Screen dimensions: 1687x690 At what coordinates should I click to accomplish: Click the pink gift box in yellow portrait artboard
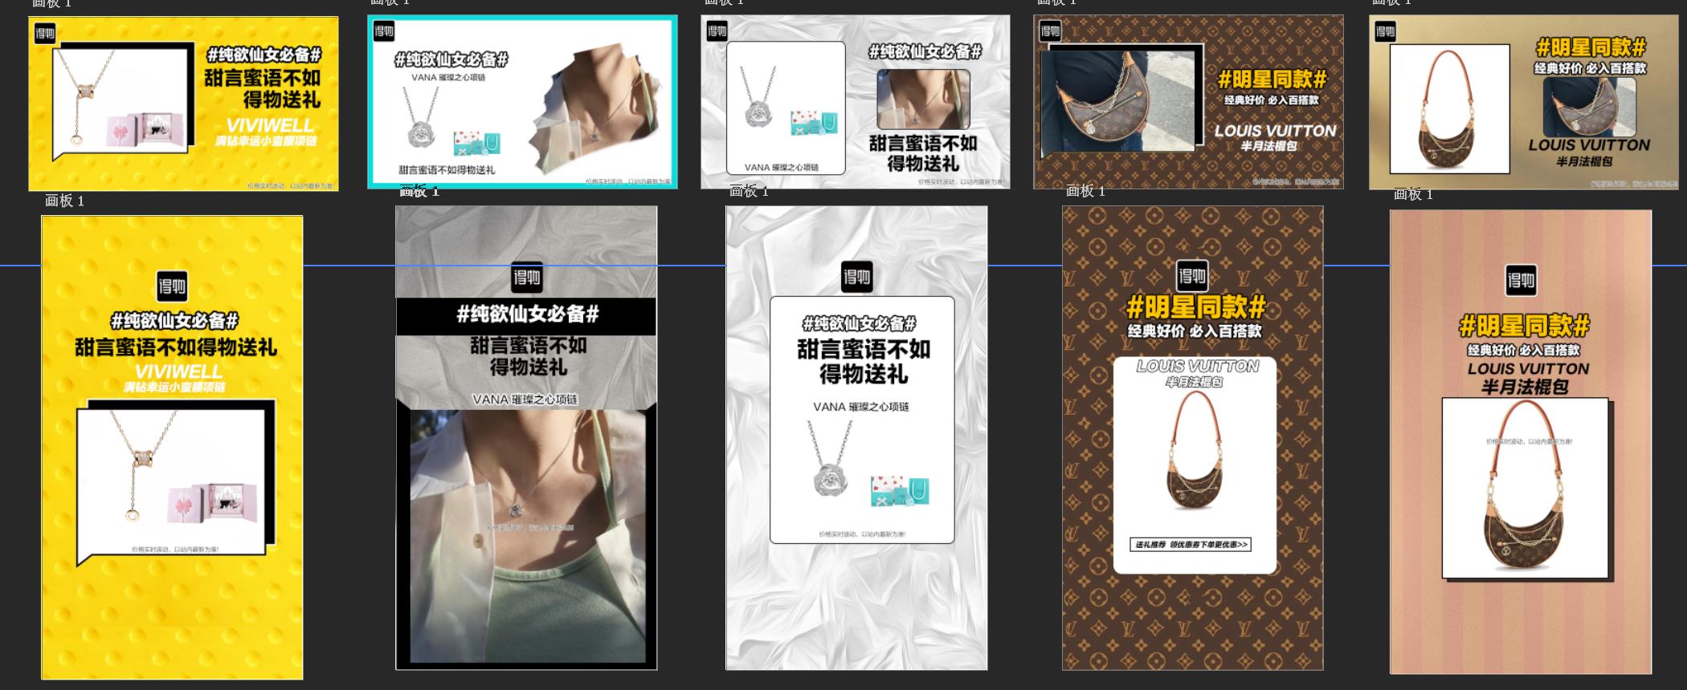click(x=211, y=504)
